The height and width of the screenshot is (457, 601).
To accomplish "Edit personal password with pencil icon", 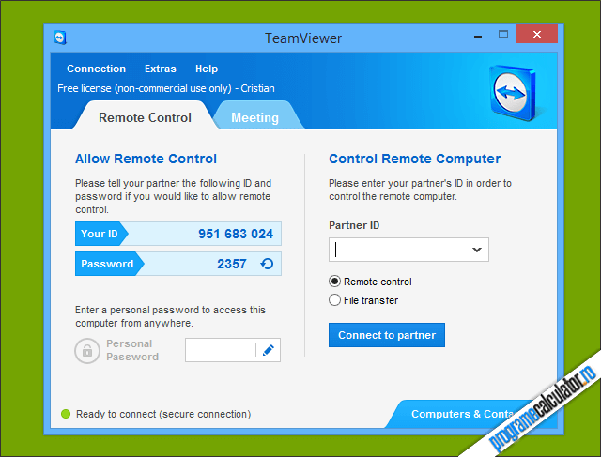I will tap(269, 350).
